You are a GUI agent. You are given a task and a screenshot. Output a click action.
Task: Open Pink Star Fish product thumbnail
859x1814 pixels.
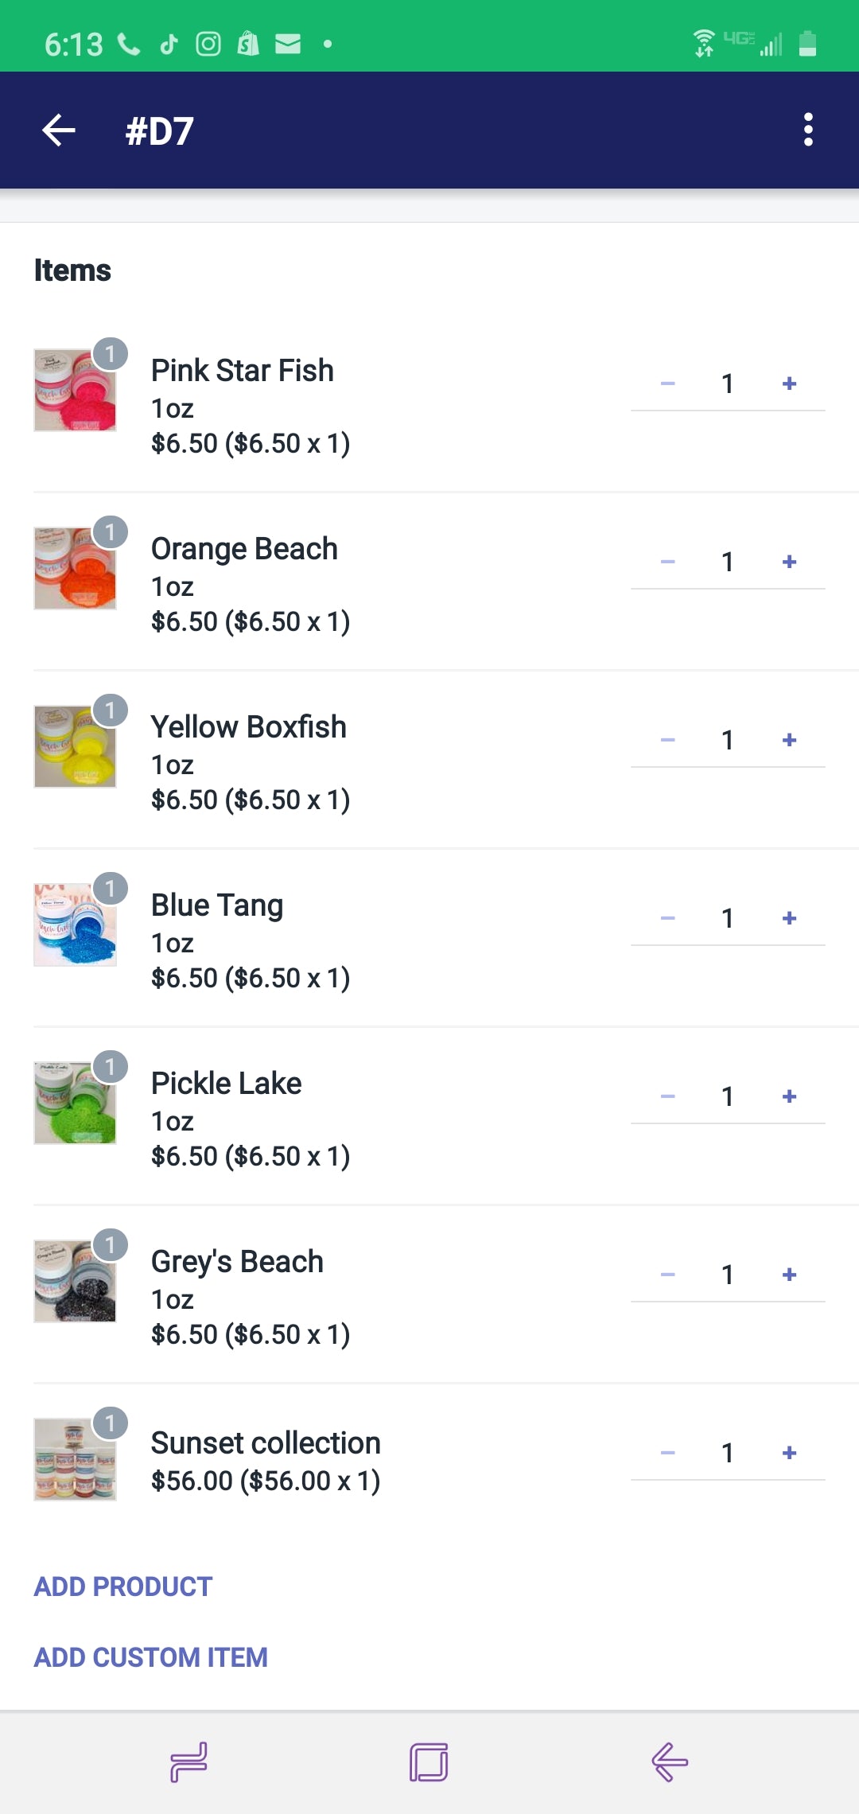[75, 390]
